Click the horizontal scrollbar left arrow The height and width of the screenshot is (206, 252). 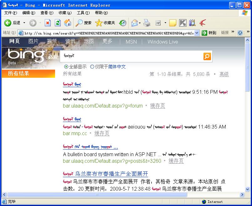tap(4, 195)
